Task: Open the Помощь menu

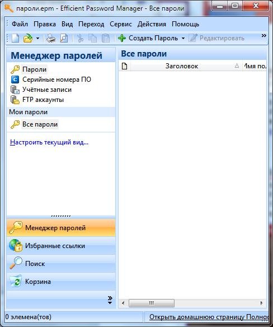Action: (x=186, y=24)
